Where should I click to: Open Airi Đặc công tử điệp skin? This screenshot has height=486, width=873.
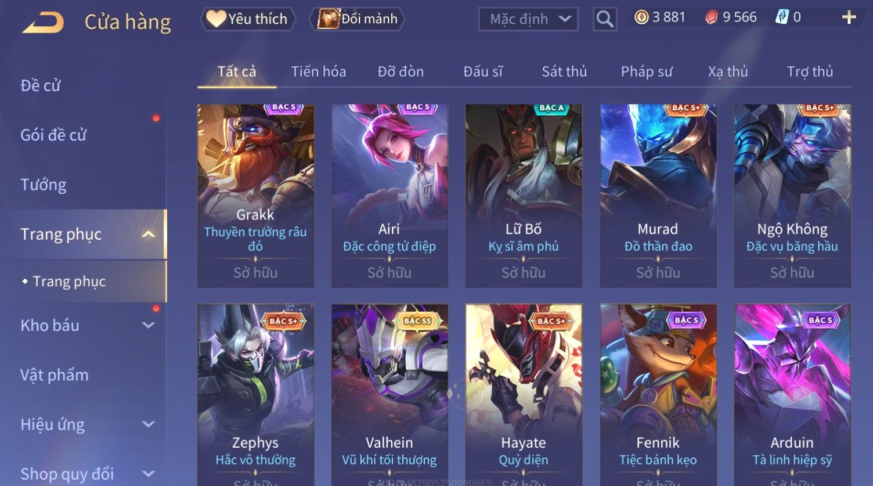point(389,196)
